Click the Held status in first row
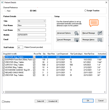 (x=58, y=57)
